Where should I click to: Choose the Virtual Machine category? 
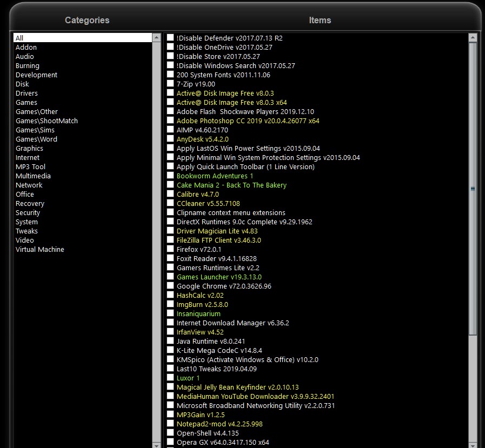[40, 250]
